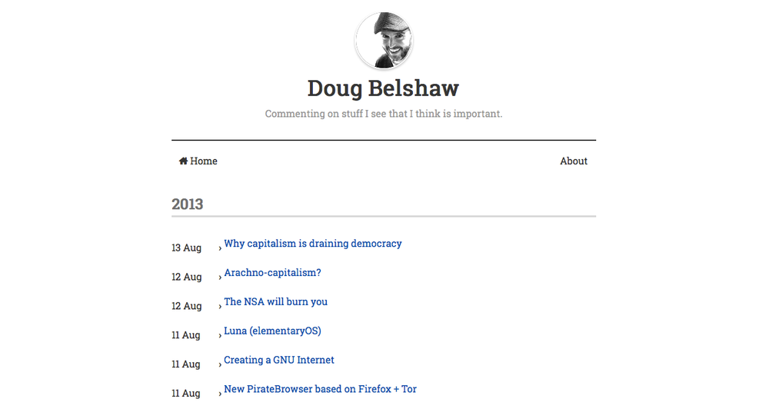Open the 'Luna (elementaryOS)' post
This screenshot has width=769, height=409.
pos(272,331)
